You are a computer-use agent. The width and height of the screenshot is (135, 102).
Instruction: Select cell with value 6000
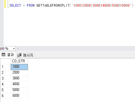click(x=19, y=96)
